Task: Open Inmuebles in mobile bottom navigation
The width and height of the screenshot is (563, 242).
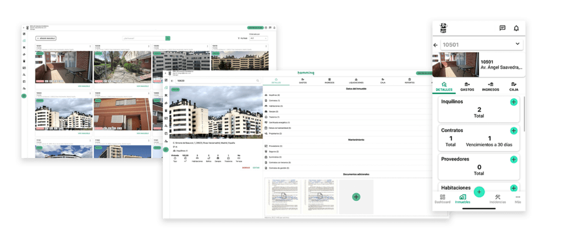Action: tap(462, 199)
